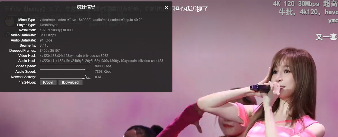
Task: Click the Audio Speed graph line
Action: 65,70
